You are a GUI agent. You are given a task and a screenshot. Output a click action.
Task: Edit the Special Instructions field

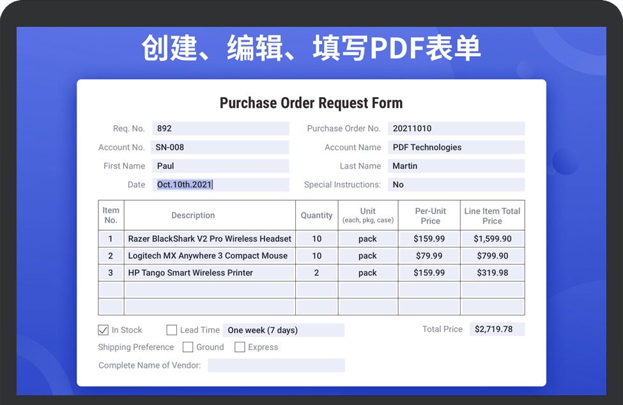pyautogui.click(x=456, y=185)
